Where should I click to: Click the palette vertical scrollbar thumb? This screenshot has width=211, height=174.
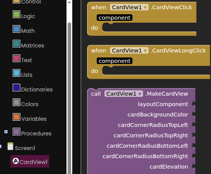point(69,98)
